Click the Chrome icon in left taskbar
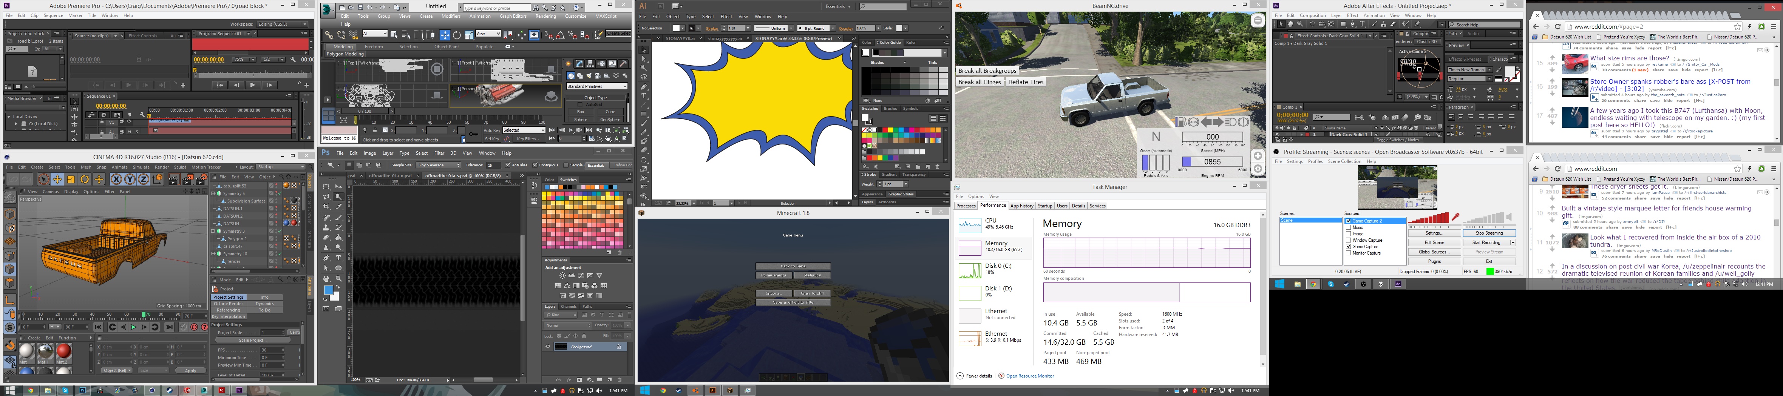Screen dimensions: 1783x396 pos(30,390)
